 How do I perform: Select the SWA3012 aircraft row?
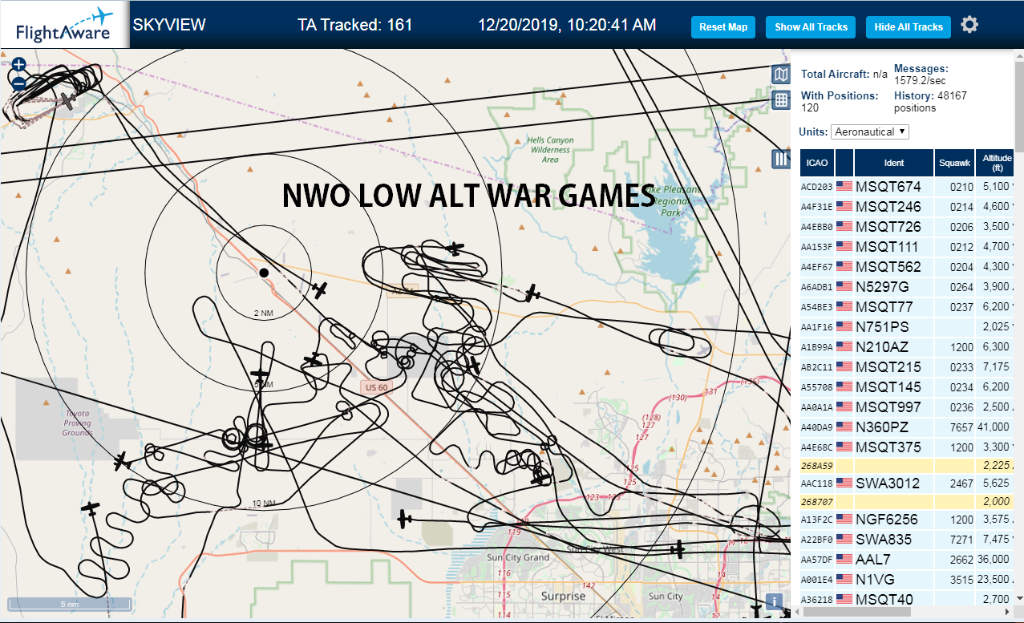(907, 483)
